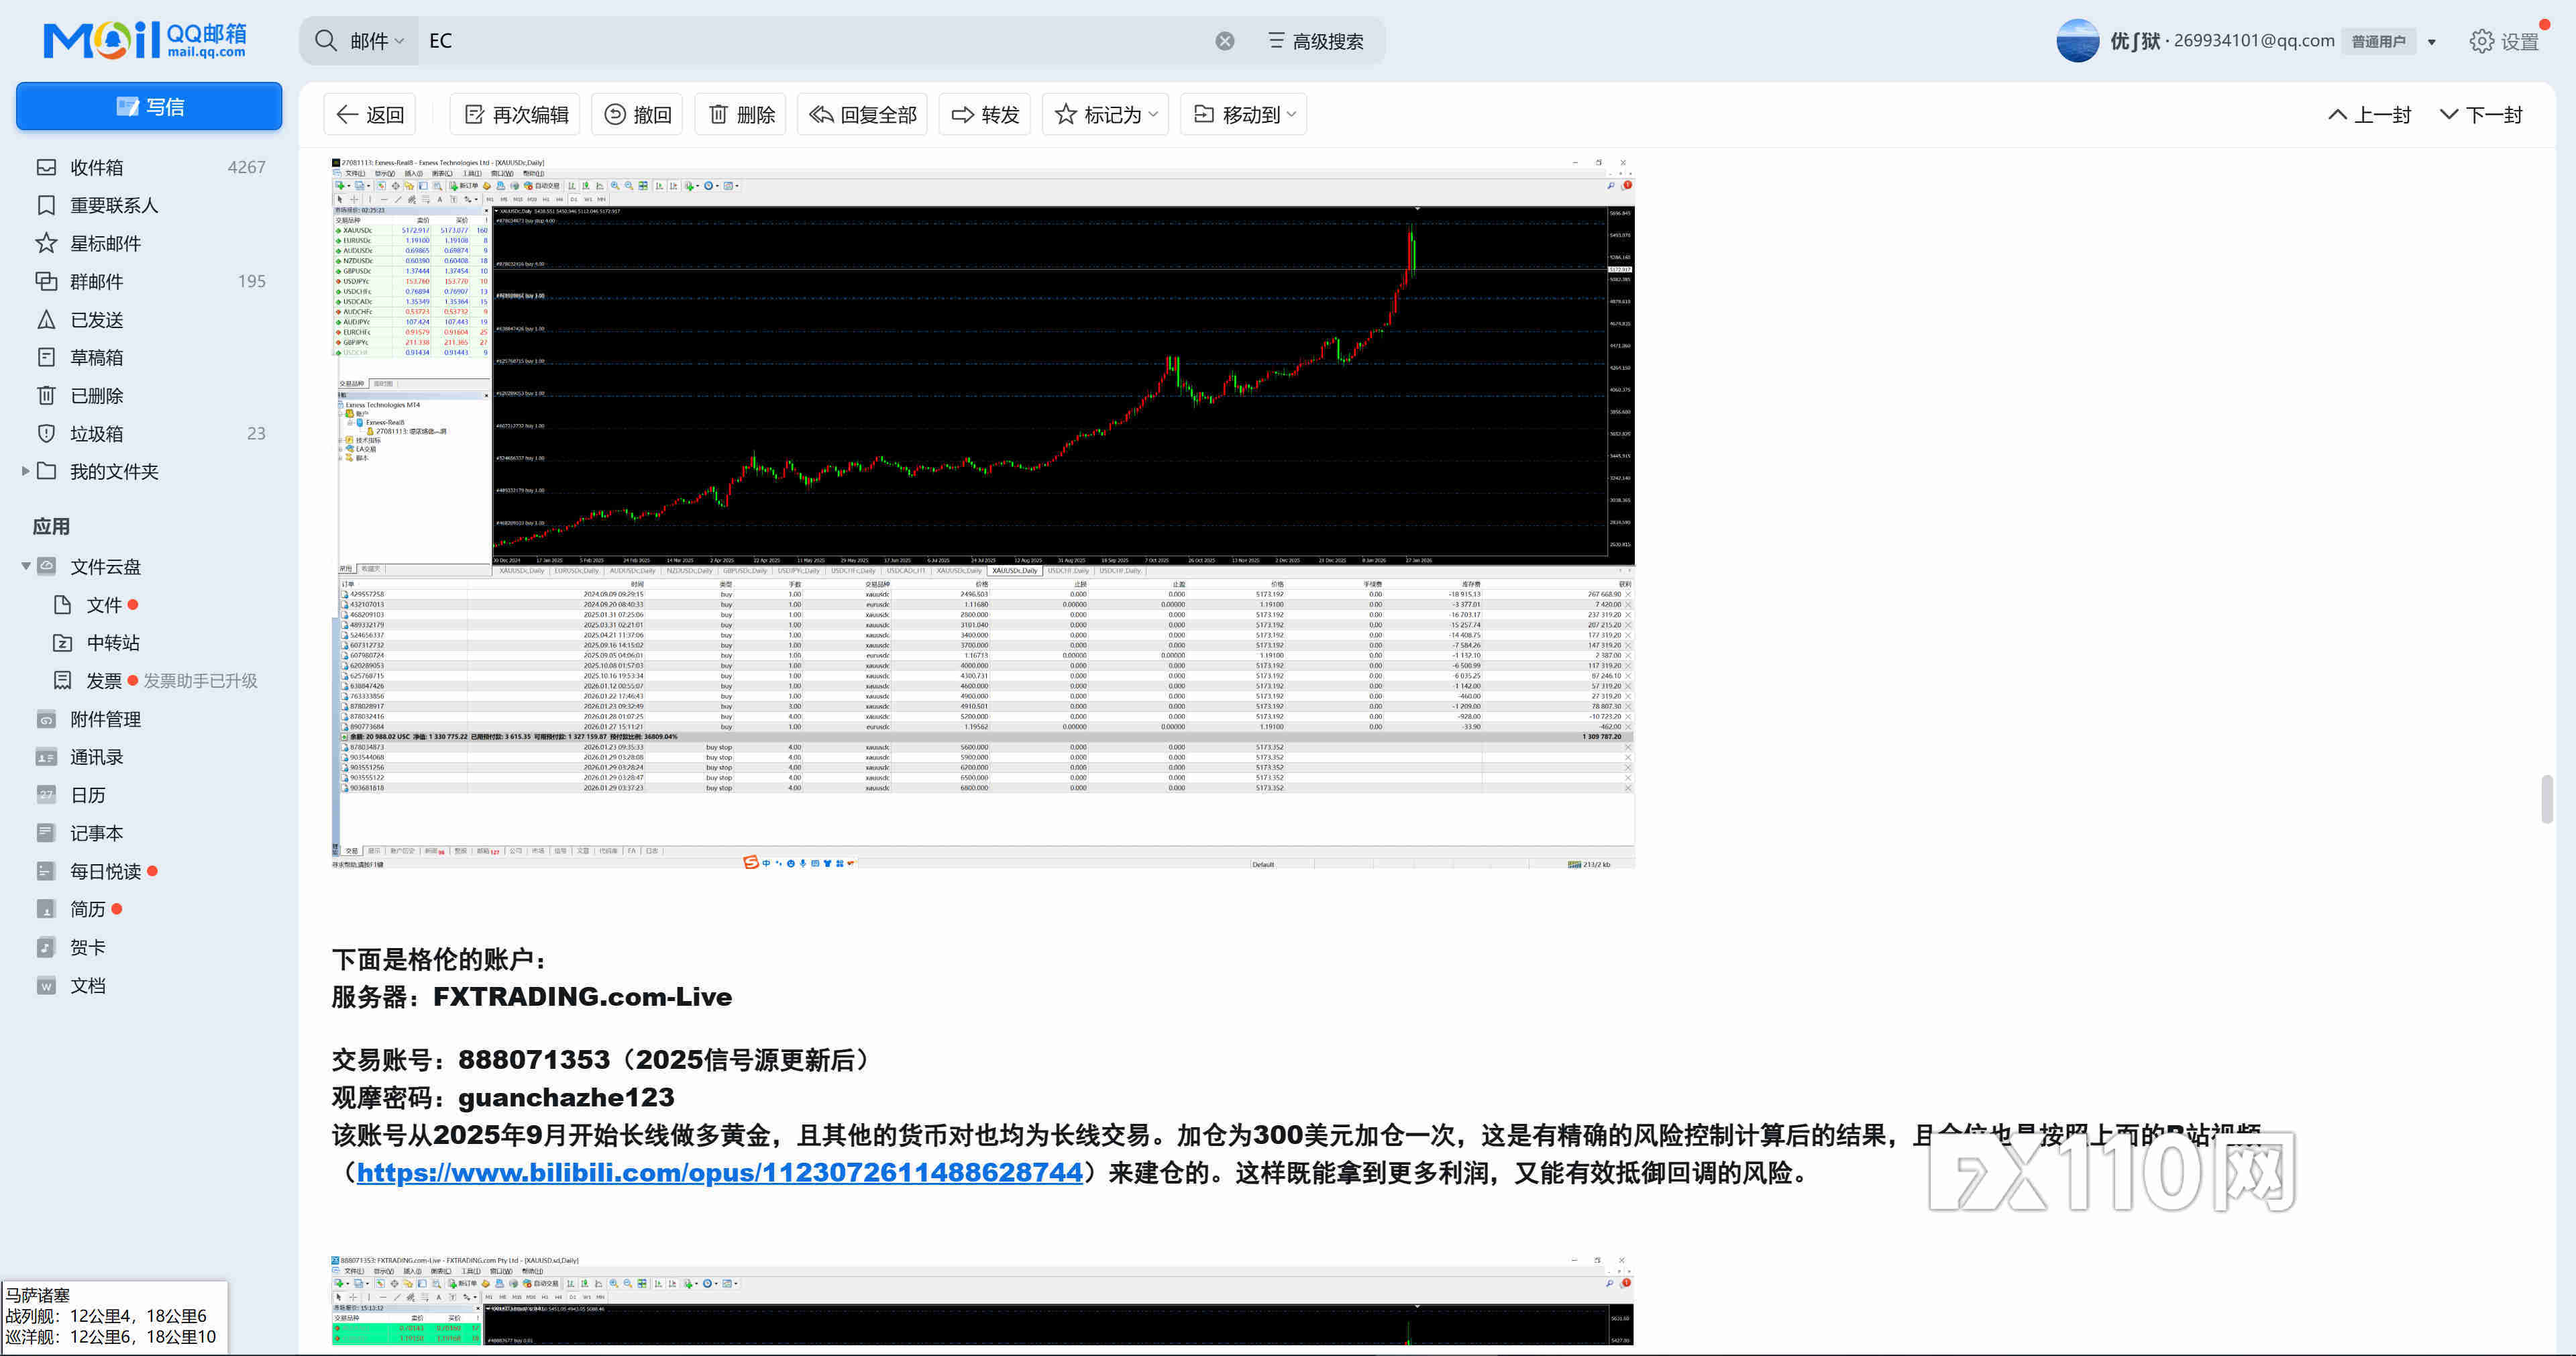Image resolution: width=2576 pixels, height=1356 pixels.
Task: Click the account number 888071353
Action: [x=533, y=1059]
